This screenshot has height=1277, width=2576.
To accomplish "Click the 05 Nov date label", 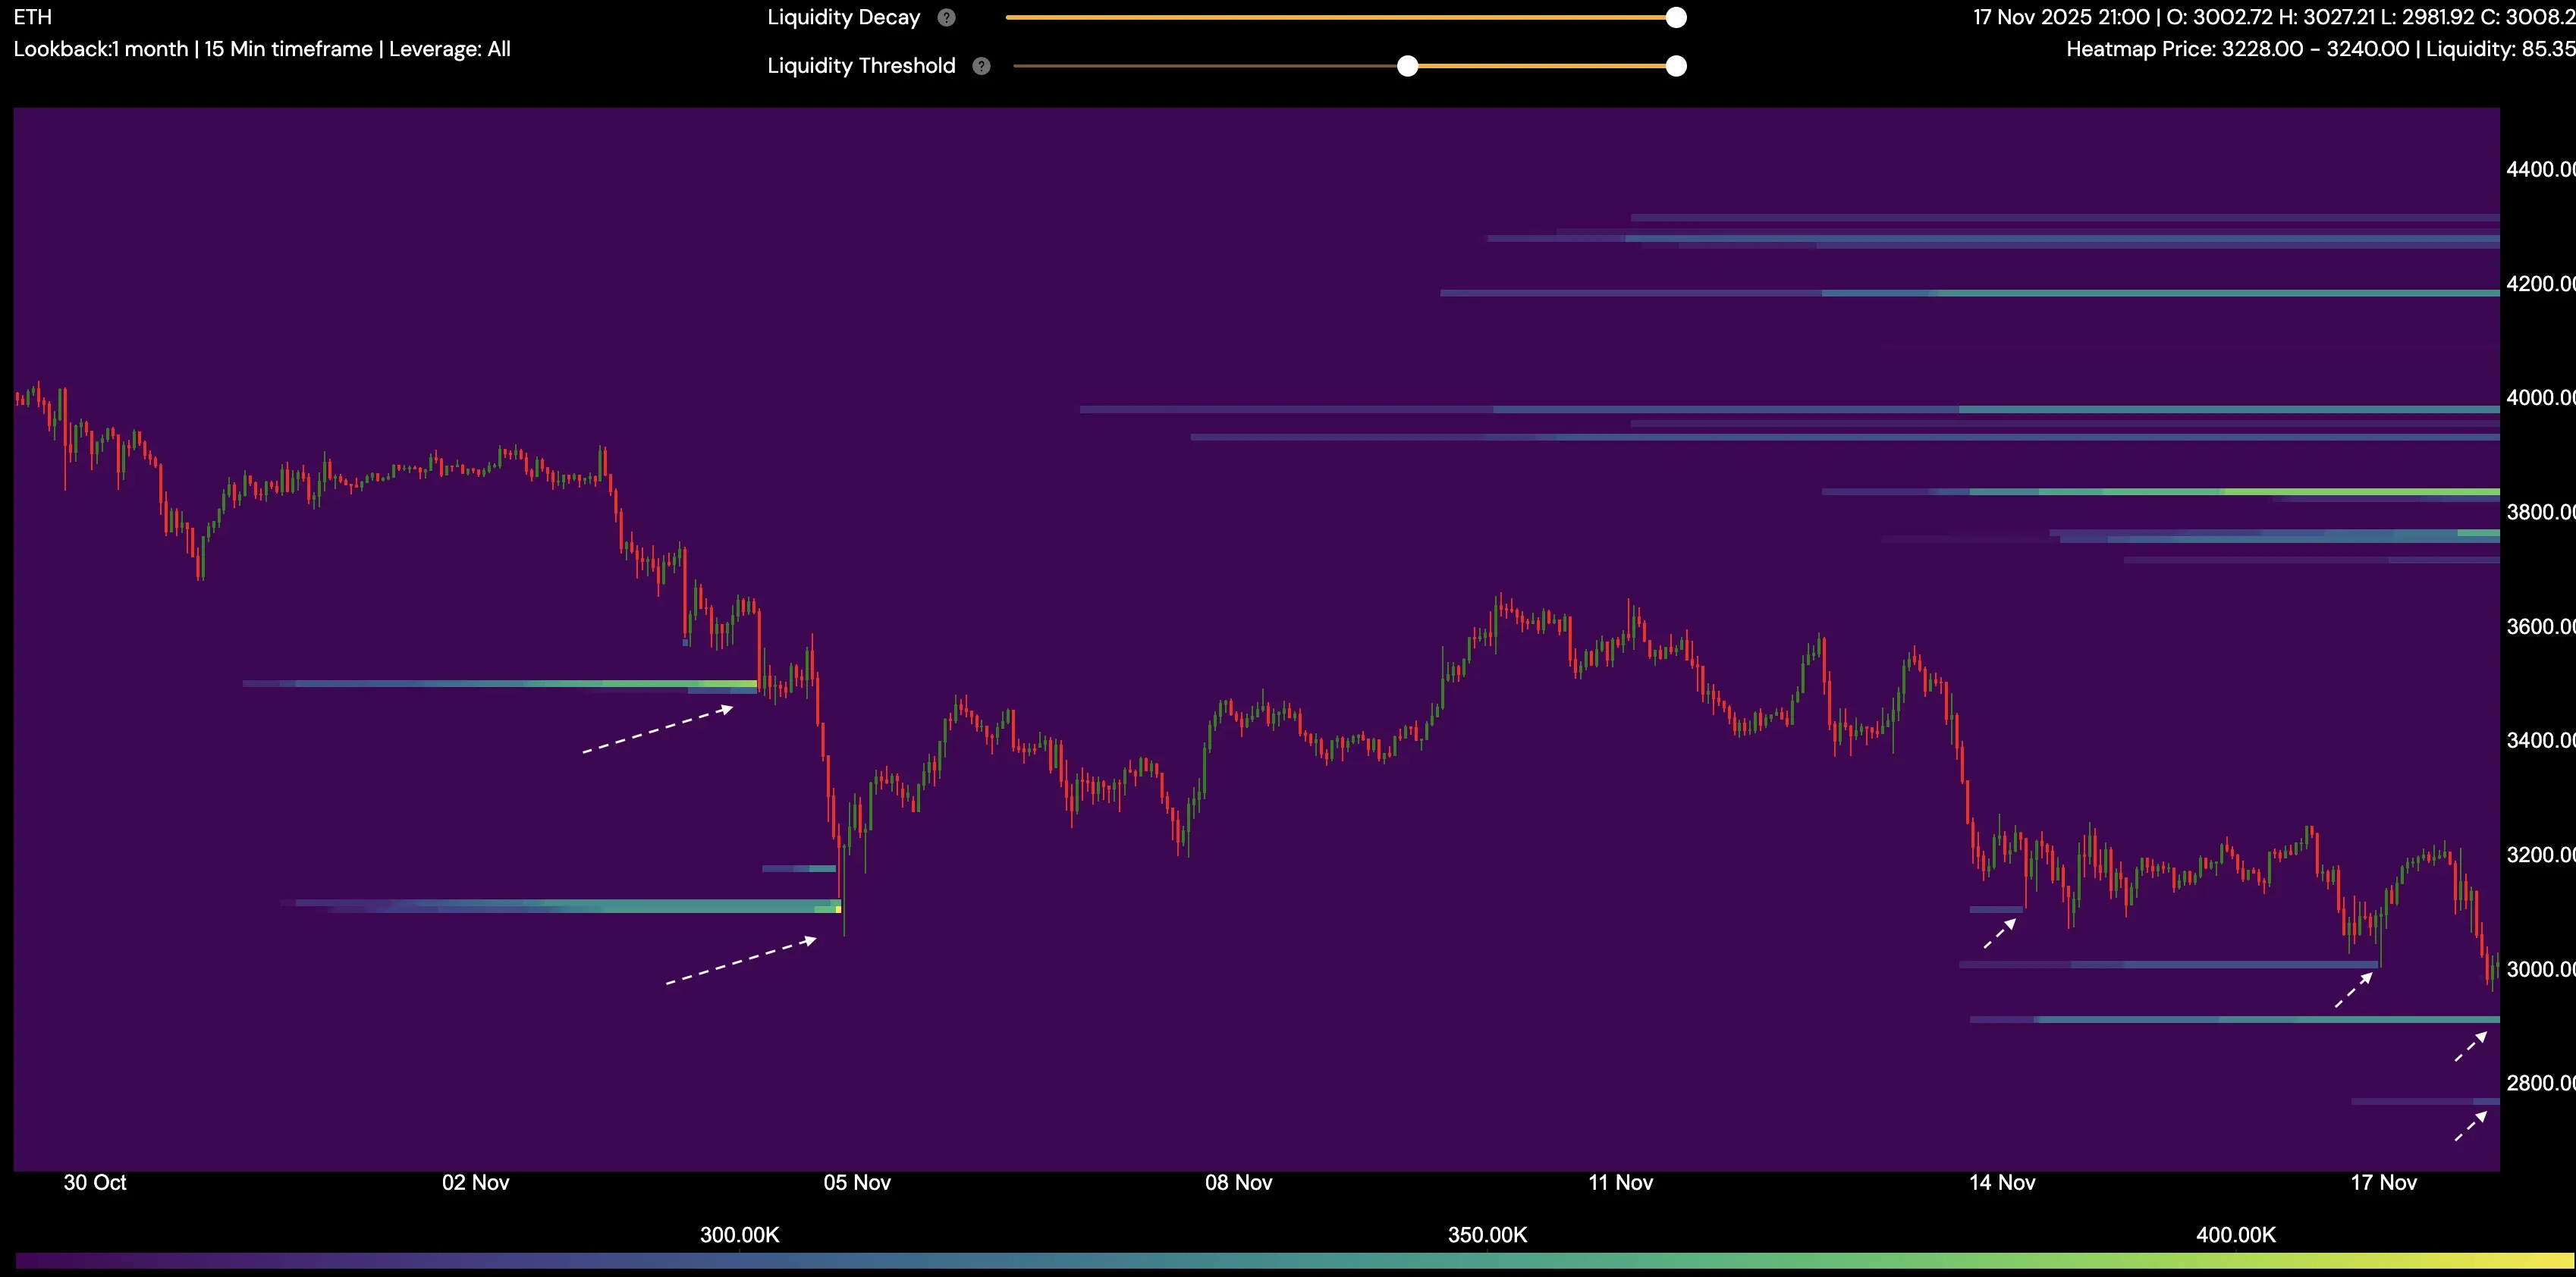I will tap(856, 1182).
